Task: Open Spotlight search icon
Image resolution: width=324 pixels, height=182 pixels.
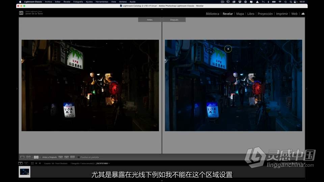Action: [291, 2]
